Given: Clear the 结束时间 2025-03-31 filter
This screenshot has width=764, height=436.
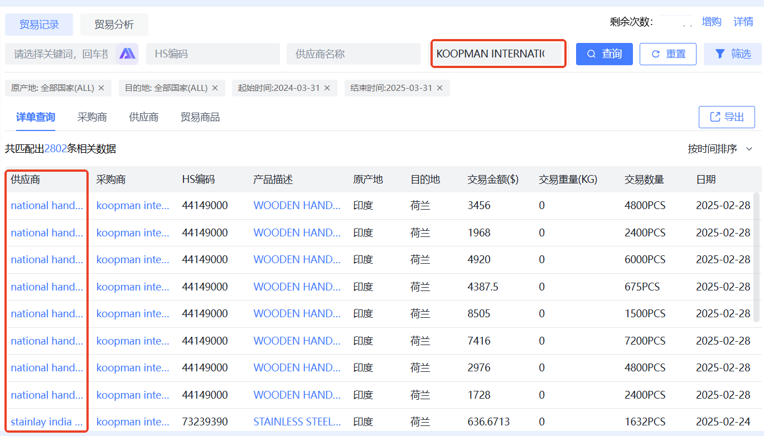Looking at the screenshot, I should [439, 88].
